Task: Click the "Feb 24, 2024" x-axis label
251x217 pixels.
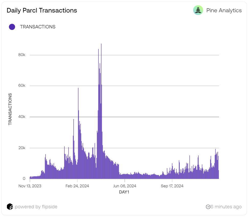Action: point(77,186)
